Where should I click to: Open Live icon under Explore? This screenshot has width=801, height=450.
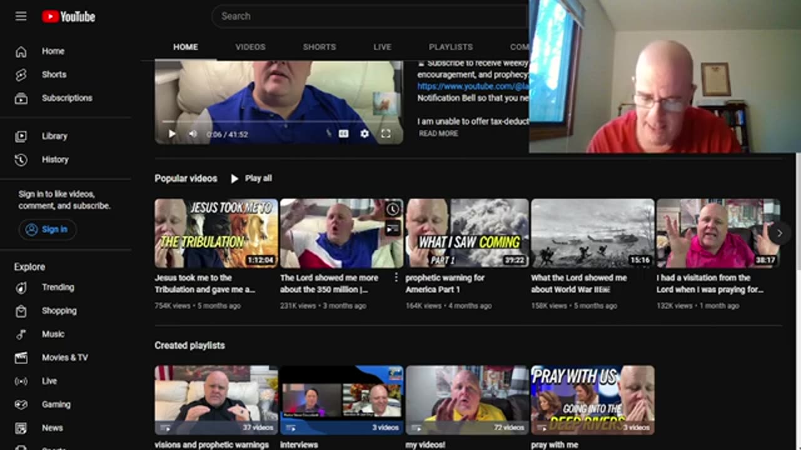click(x=21, y=381)
